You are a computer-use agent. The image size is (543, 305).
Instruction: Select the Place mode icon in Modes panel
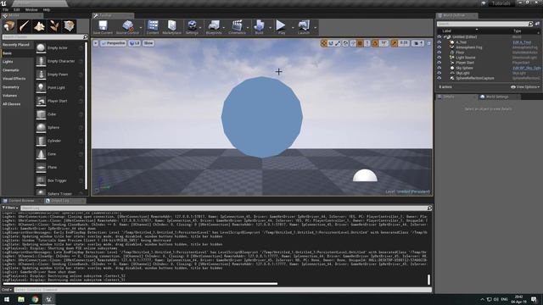9,26
